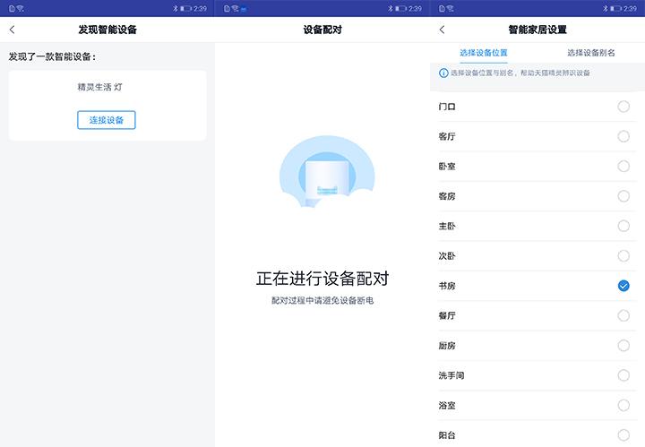Tap the 连接设备 button

[106, 120]
